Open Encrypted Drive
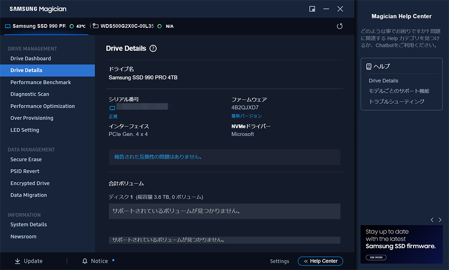This screenshot has height=270, width=449. pyautogui.click(x=30, y=183)
